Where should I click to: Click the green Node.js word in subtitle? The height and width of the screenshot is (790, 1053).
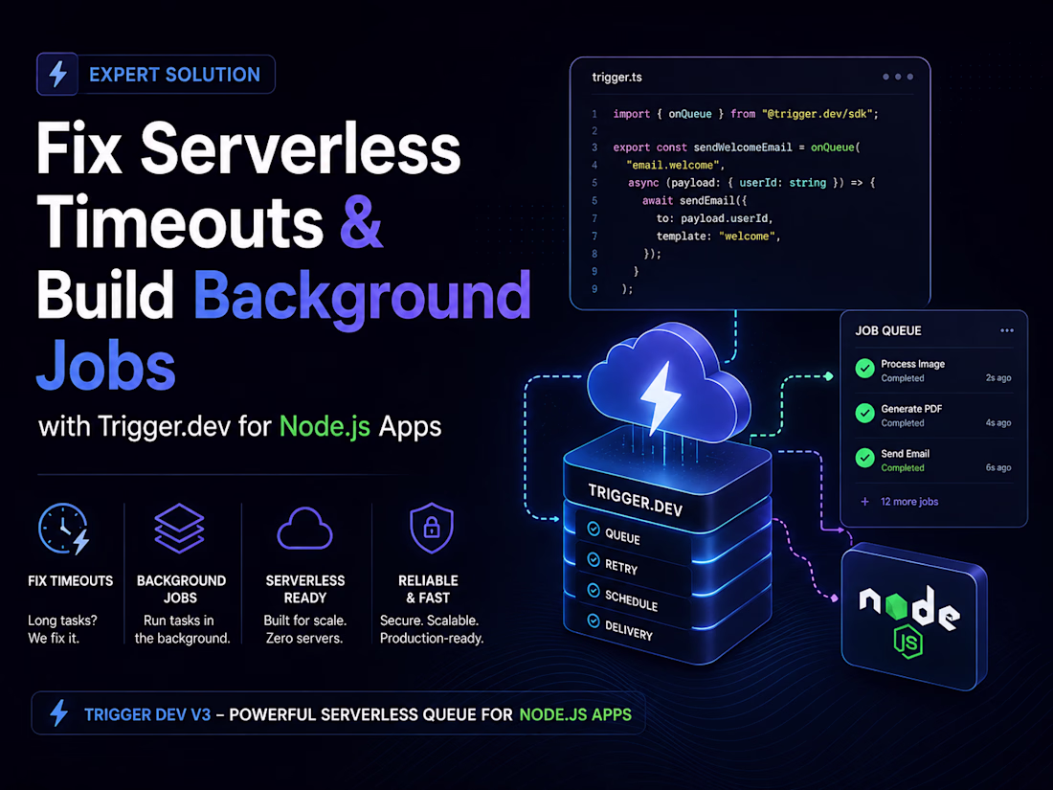(325, 426)
